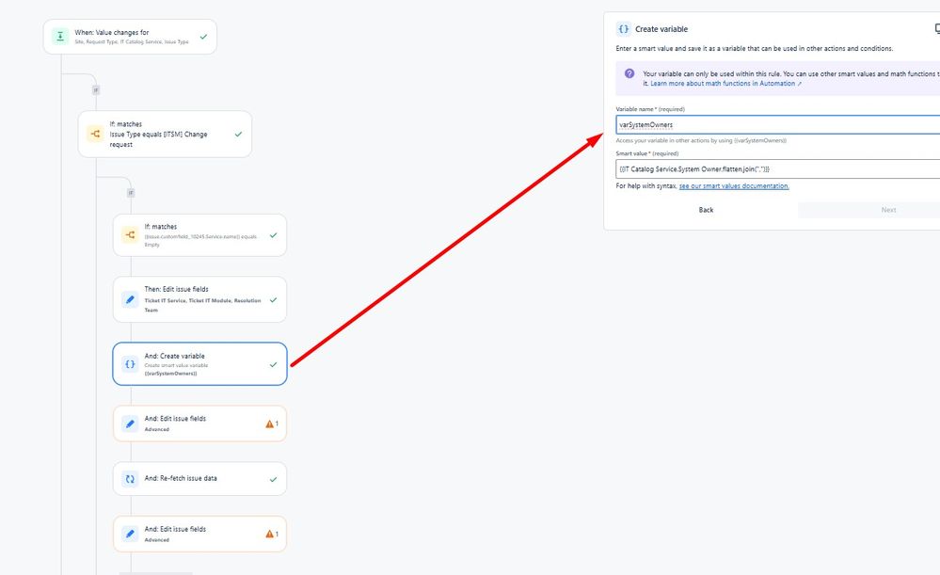Click trigger icon on When: Value changes for
This screenshot has width=940, height=575.
pyautogui.click(x=58, y=35)
